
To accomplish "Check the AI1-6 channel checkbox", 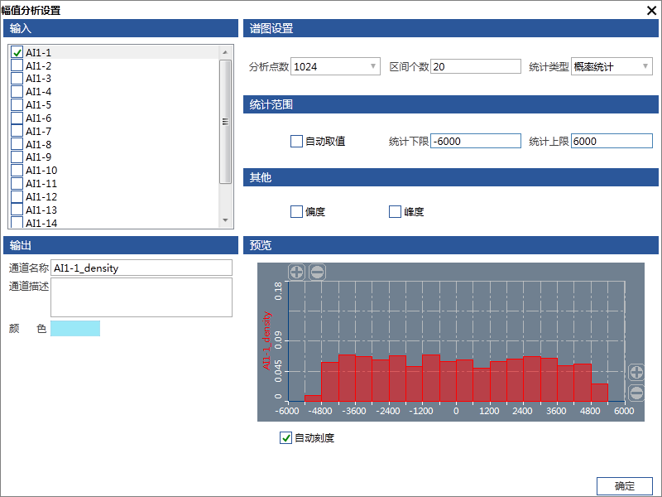I will click(17, 118).
